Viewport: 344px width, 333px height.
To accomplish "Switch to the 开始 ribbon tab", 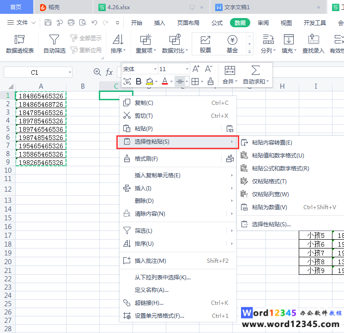I will [137, 23].
